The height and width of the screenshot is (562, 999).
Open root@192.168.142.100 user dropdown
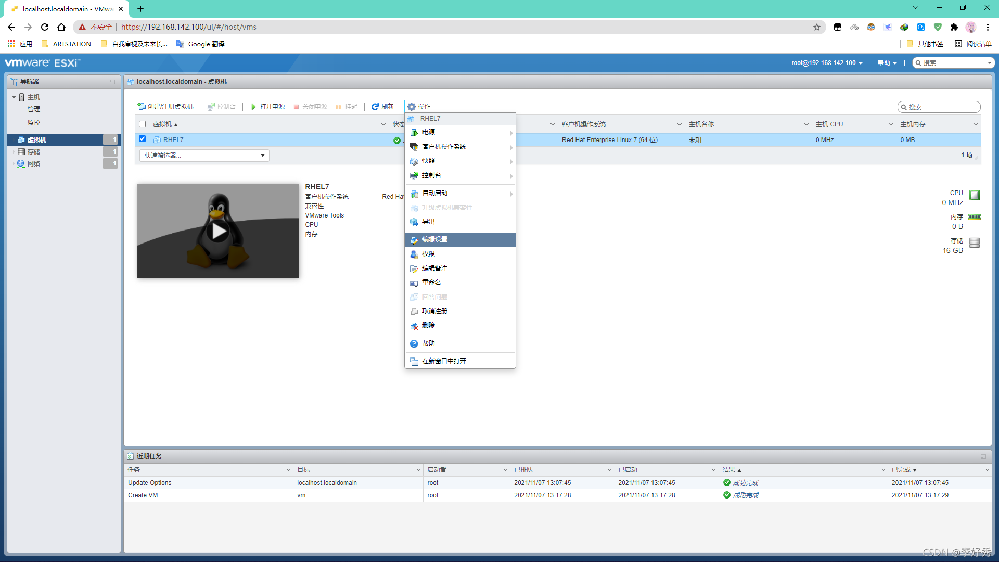point(827,63)
